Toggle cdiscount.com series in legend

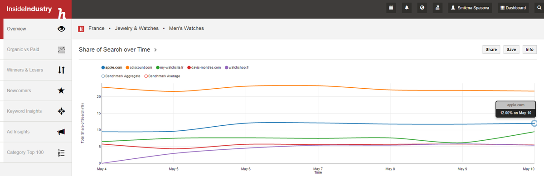(139, 67)
